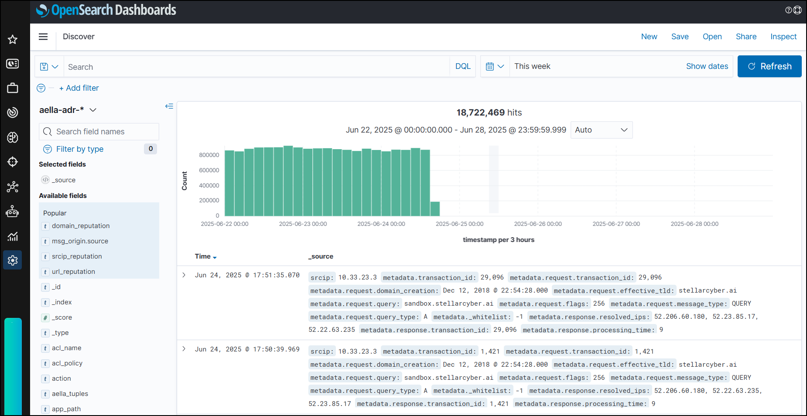This screenshot has width=807, height=416.
Task: Click the gear settings sidebar icon
Action: coord(13,260)
